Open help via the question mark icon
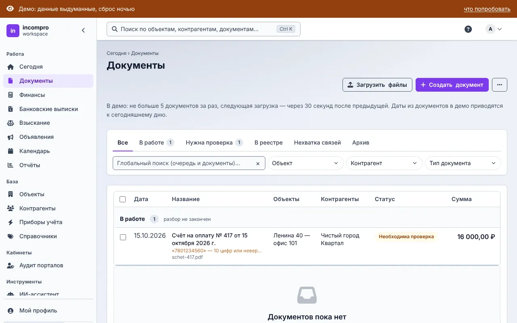 pos(468,29)
